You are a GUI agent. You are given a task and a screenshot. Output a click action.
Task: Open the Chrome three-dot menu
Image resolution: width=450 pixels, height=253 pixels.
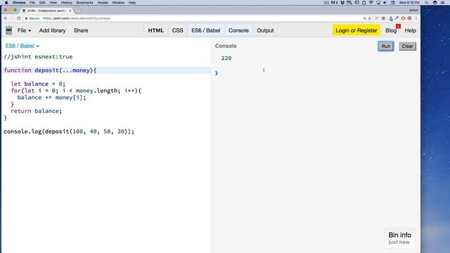(416, 18)
